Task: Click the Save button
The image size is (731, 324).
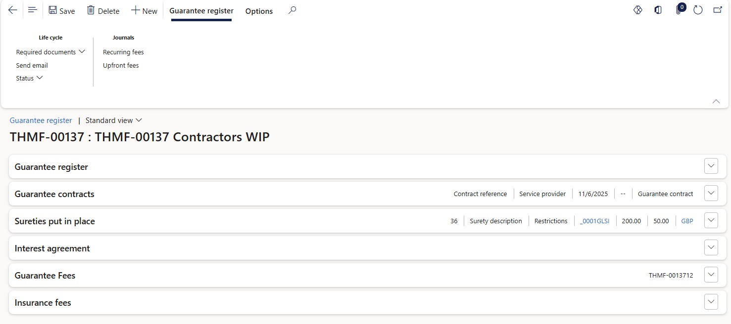Action: (x=62, y=11)
